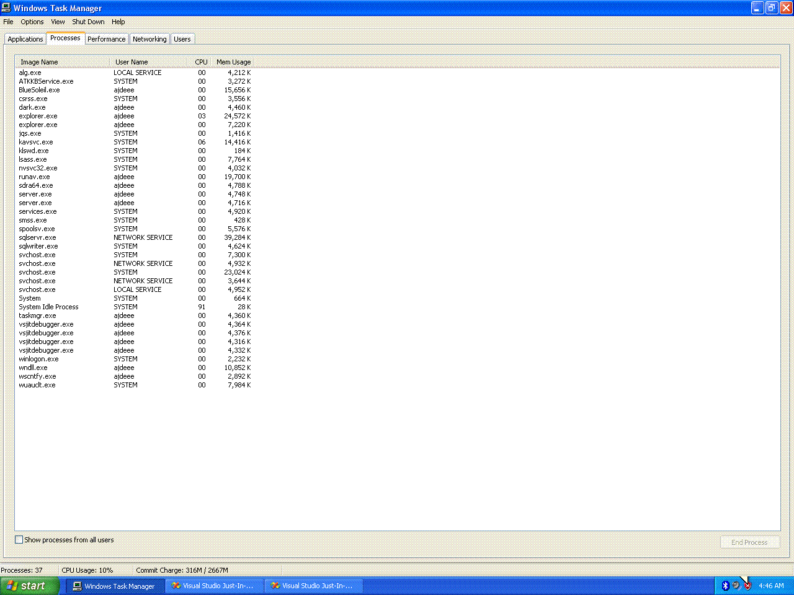
Task: Select the winlogon.exe process
Action: [135, 359]
